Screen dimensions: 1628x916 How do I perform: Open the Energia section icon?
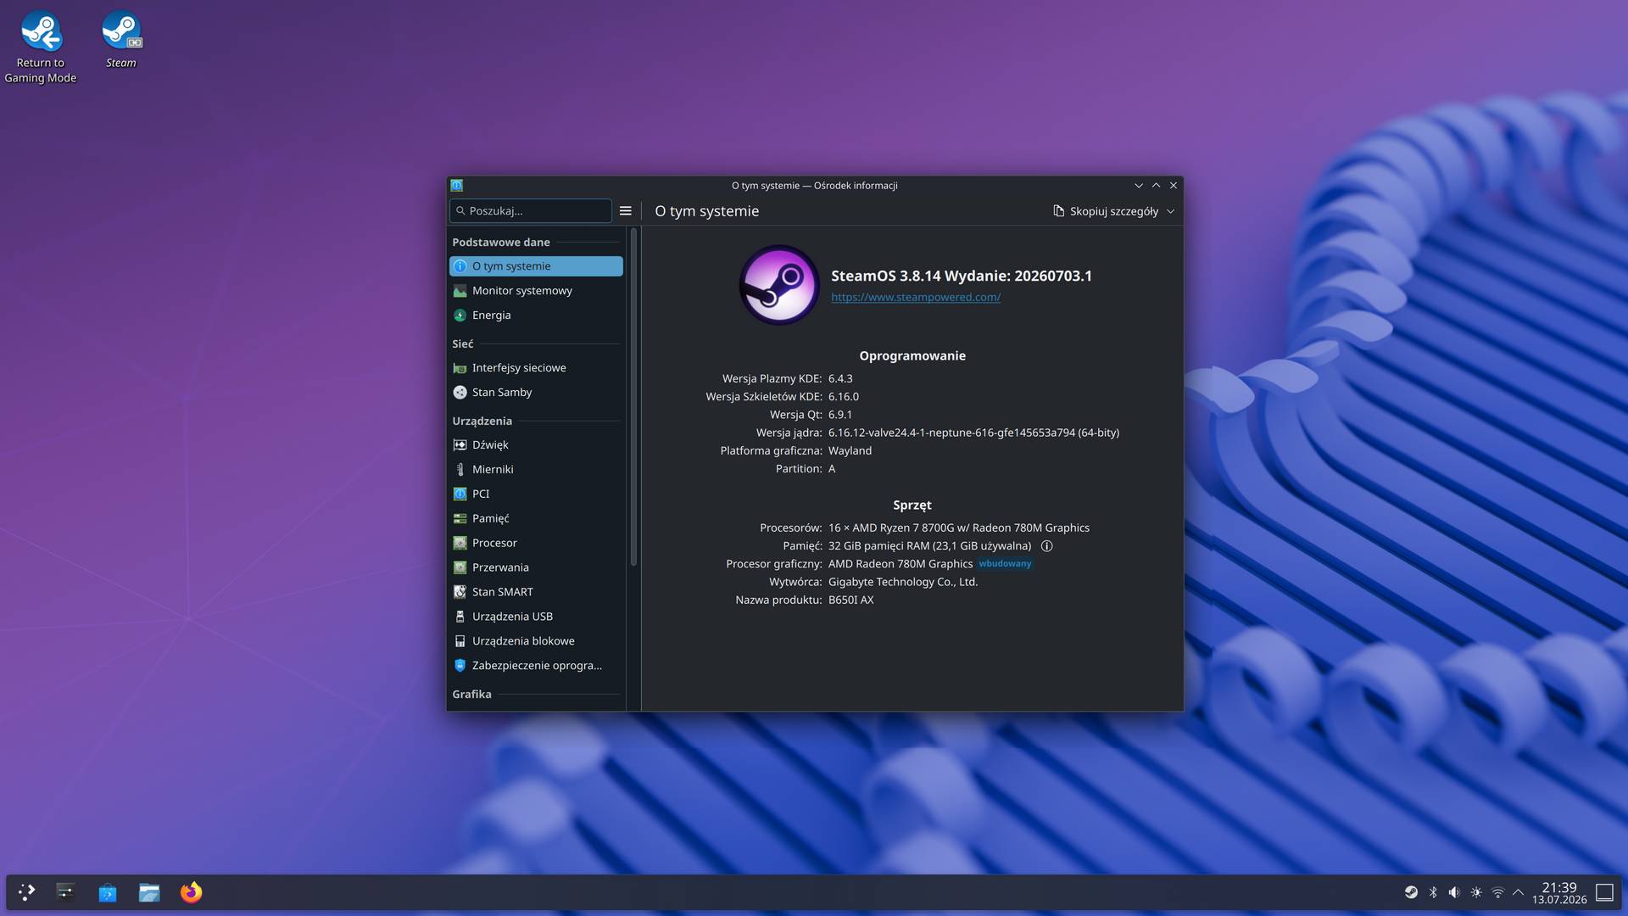point(460,316)
